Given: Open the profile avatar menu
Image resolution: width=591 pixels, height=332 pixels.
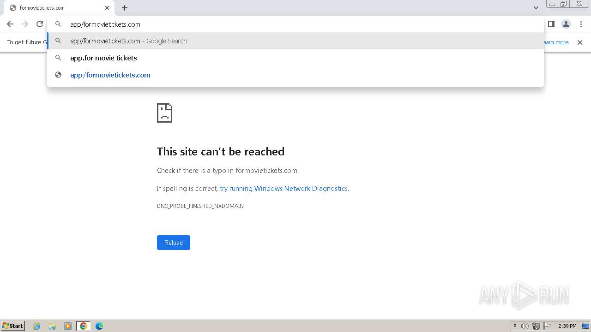Looking at the screenshot, I should click(566, 24).
